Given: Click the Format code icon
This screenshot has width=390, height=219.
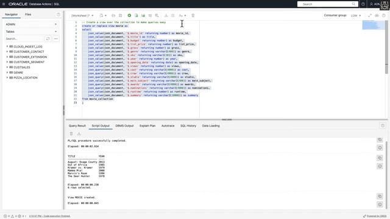Looking at the screenshot, I should pos(173,15).
